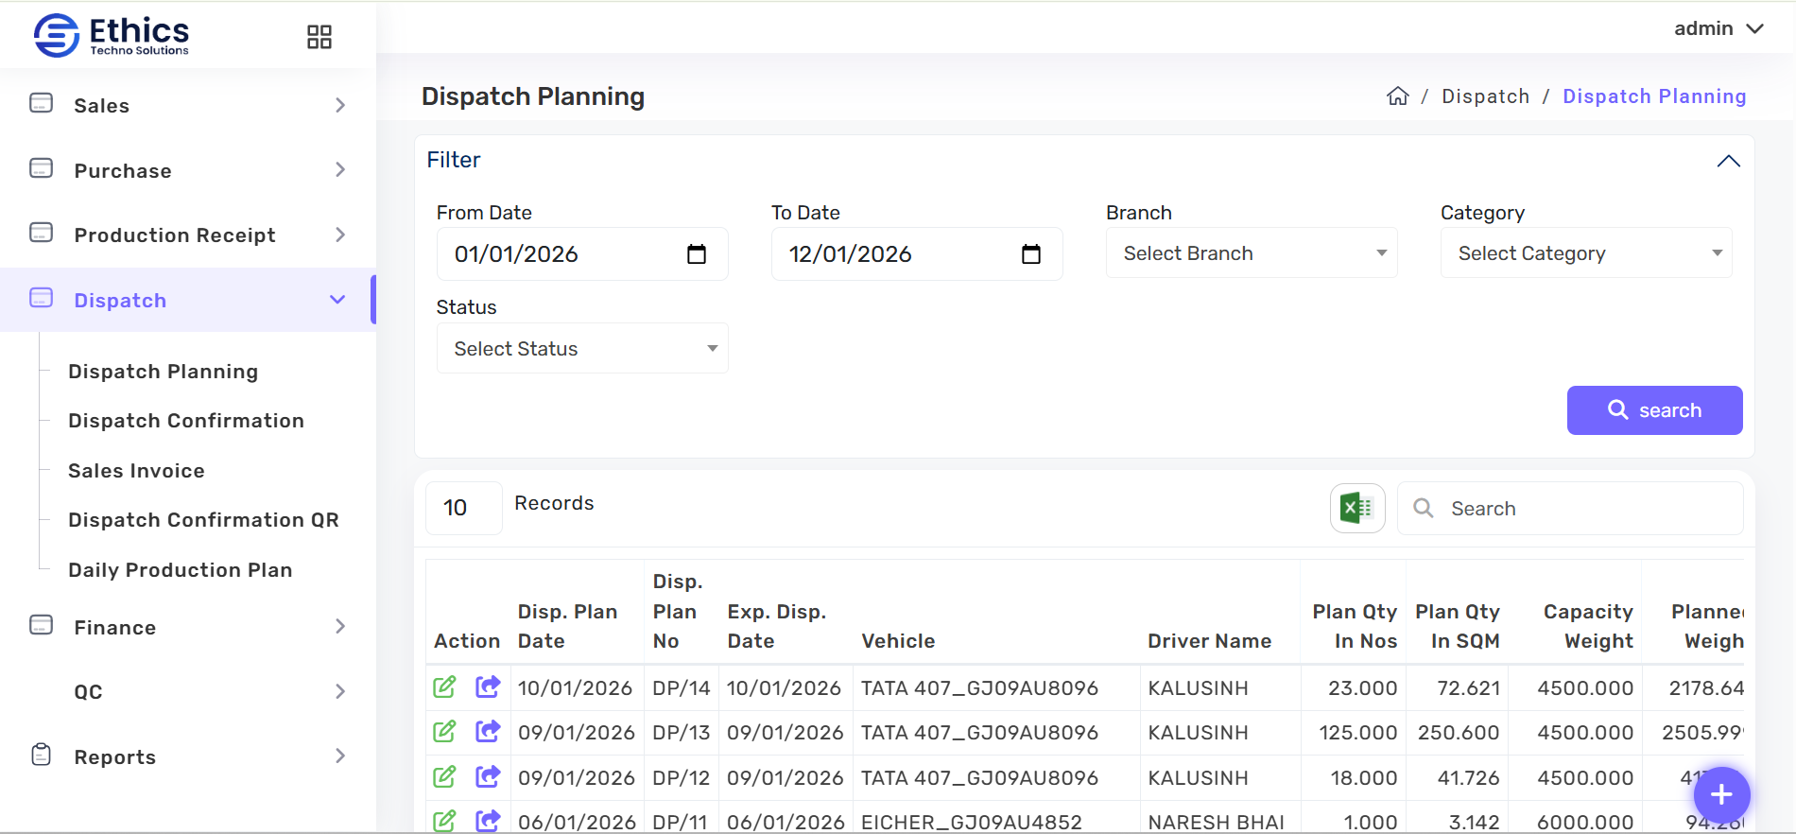Collapse the Filter panel

click(1728, 161)
